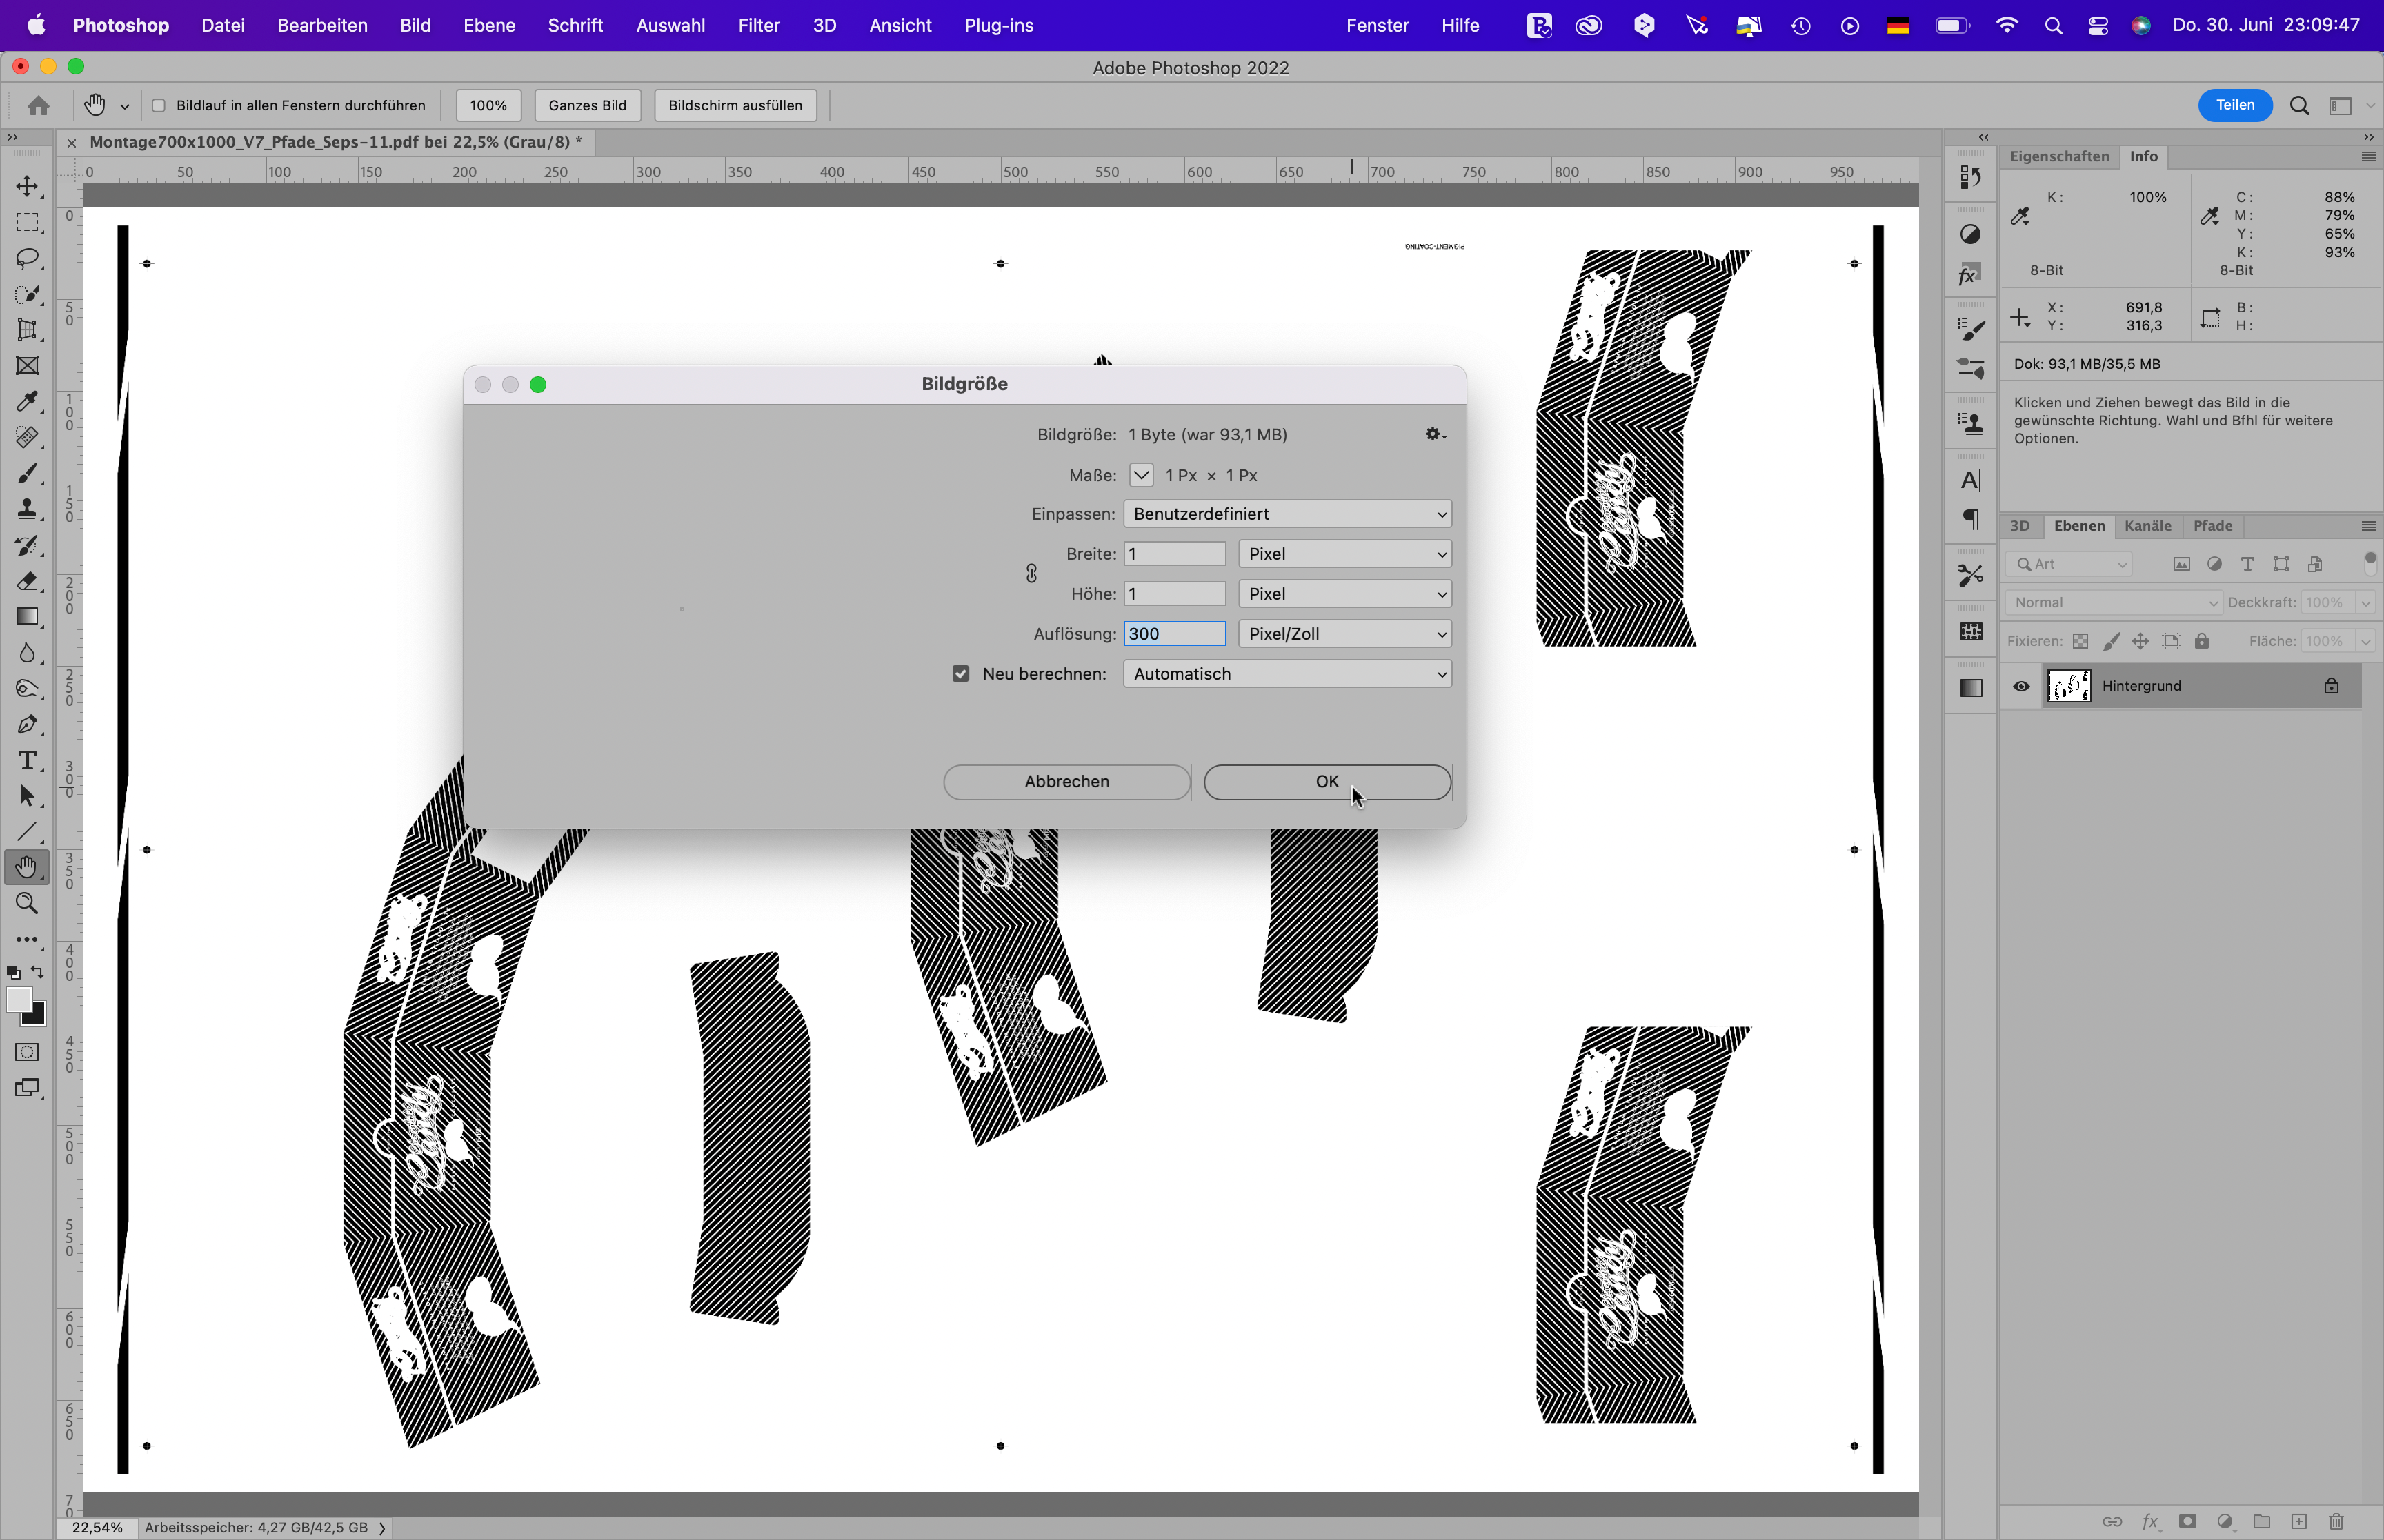Image resolution: width=2384 pixels, height=1540 pixels.
Task: Open the Filter menu
Action: [x=758, y=25]
